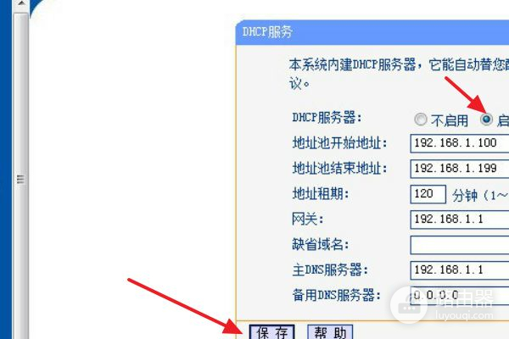509x339 pixels.
Task: Click the 地址租期 field showing 120
Action: [x=428, y=194]
